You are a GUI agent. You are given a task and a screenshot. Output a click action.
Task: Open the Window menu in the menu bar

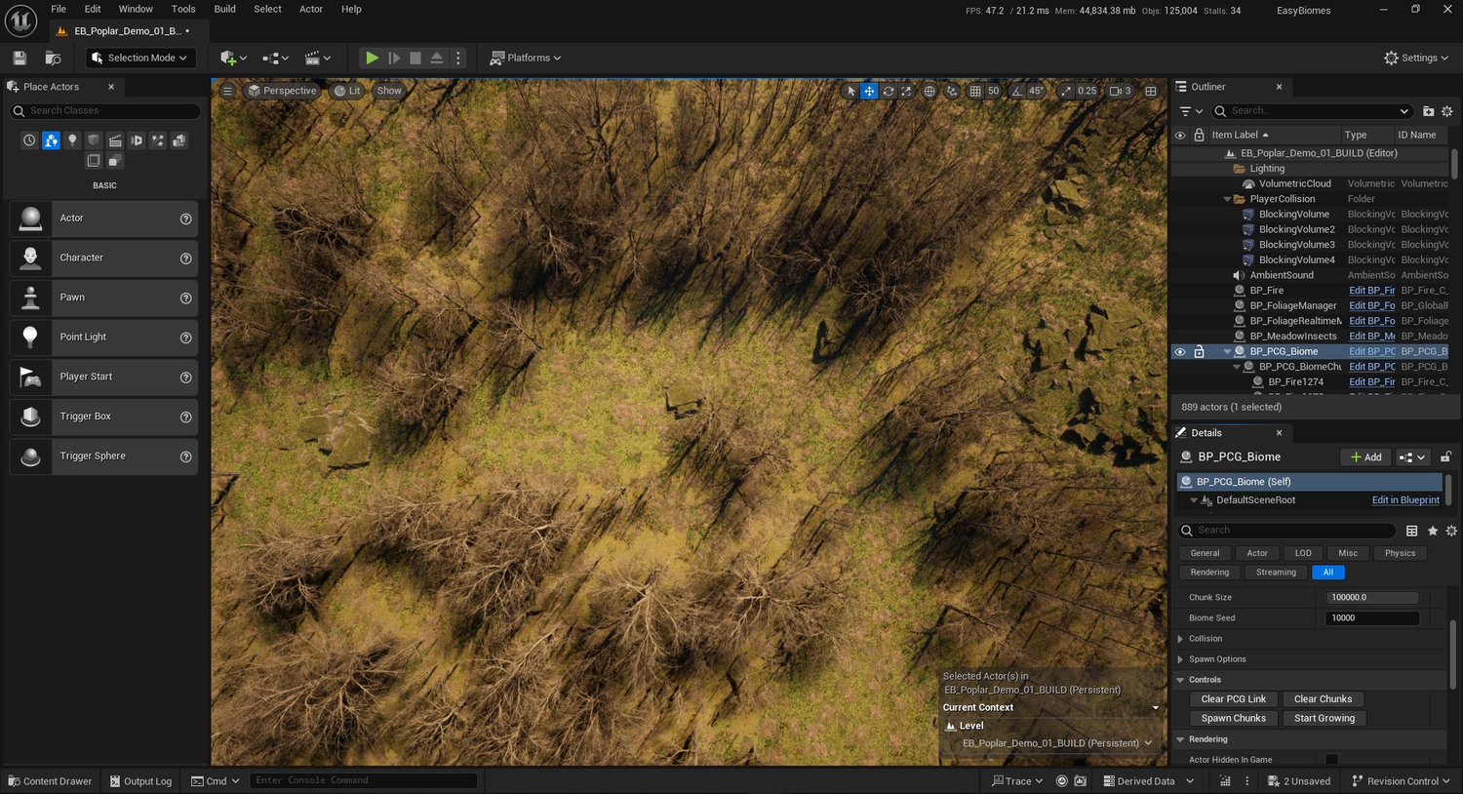(135, 9)
